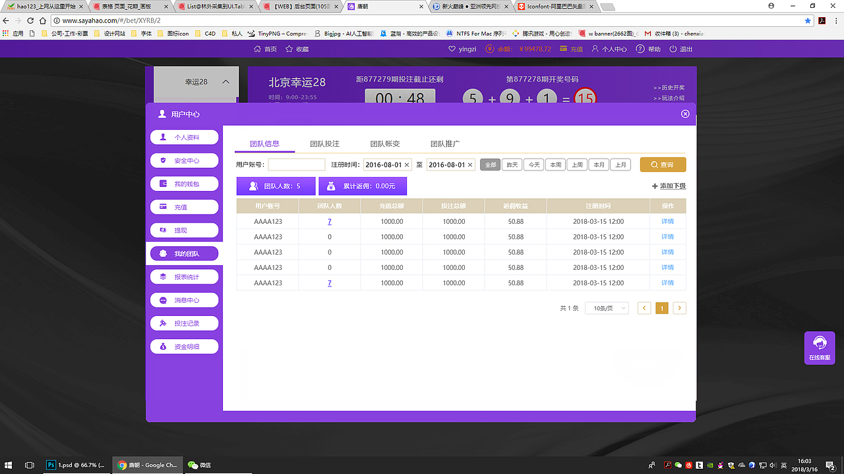Open 报表统计 reports section
844x474 pixels.
coord(184,276)
